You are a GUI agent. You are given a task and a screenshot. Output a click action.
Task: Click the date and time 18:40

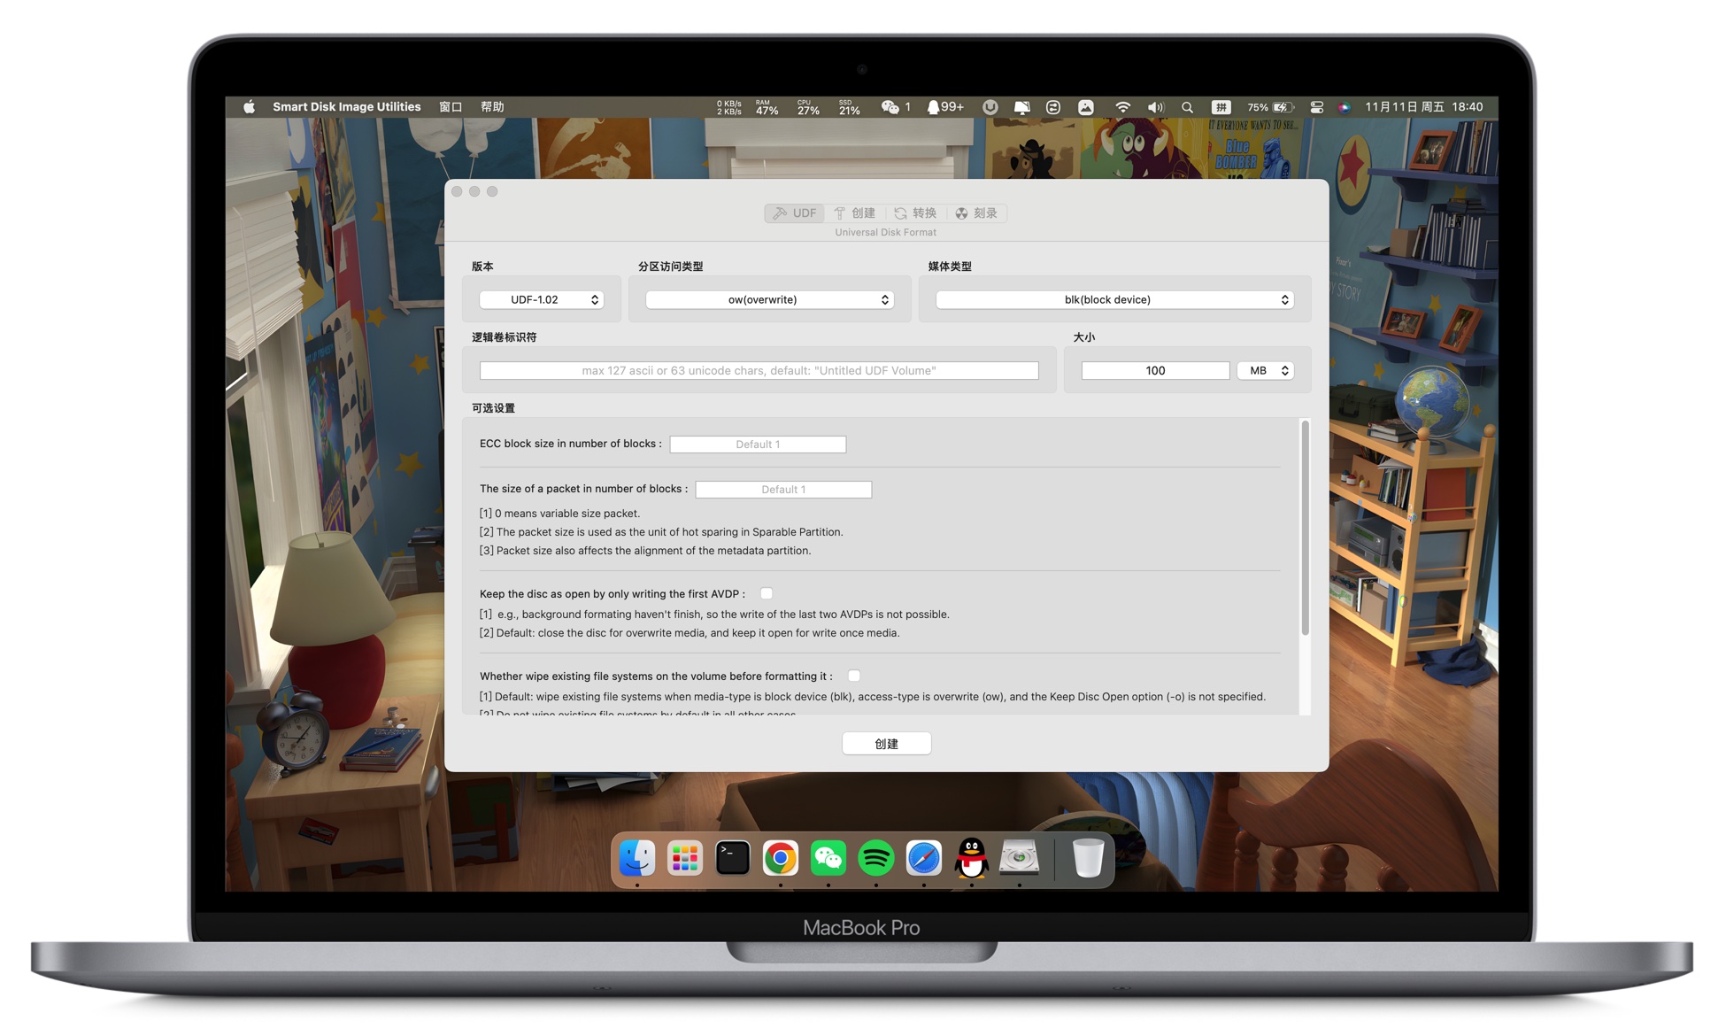coord(1423,107)
